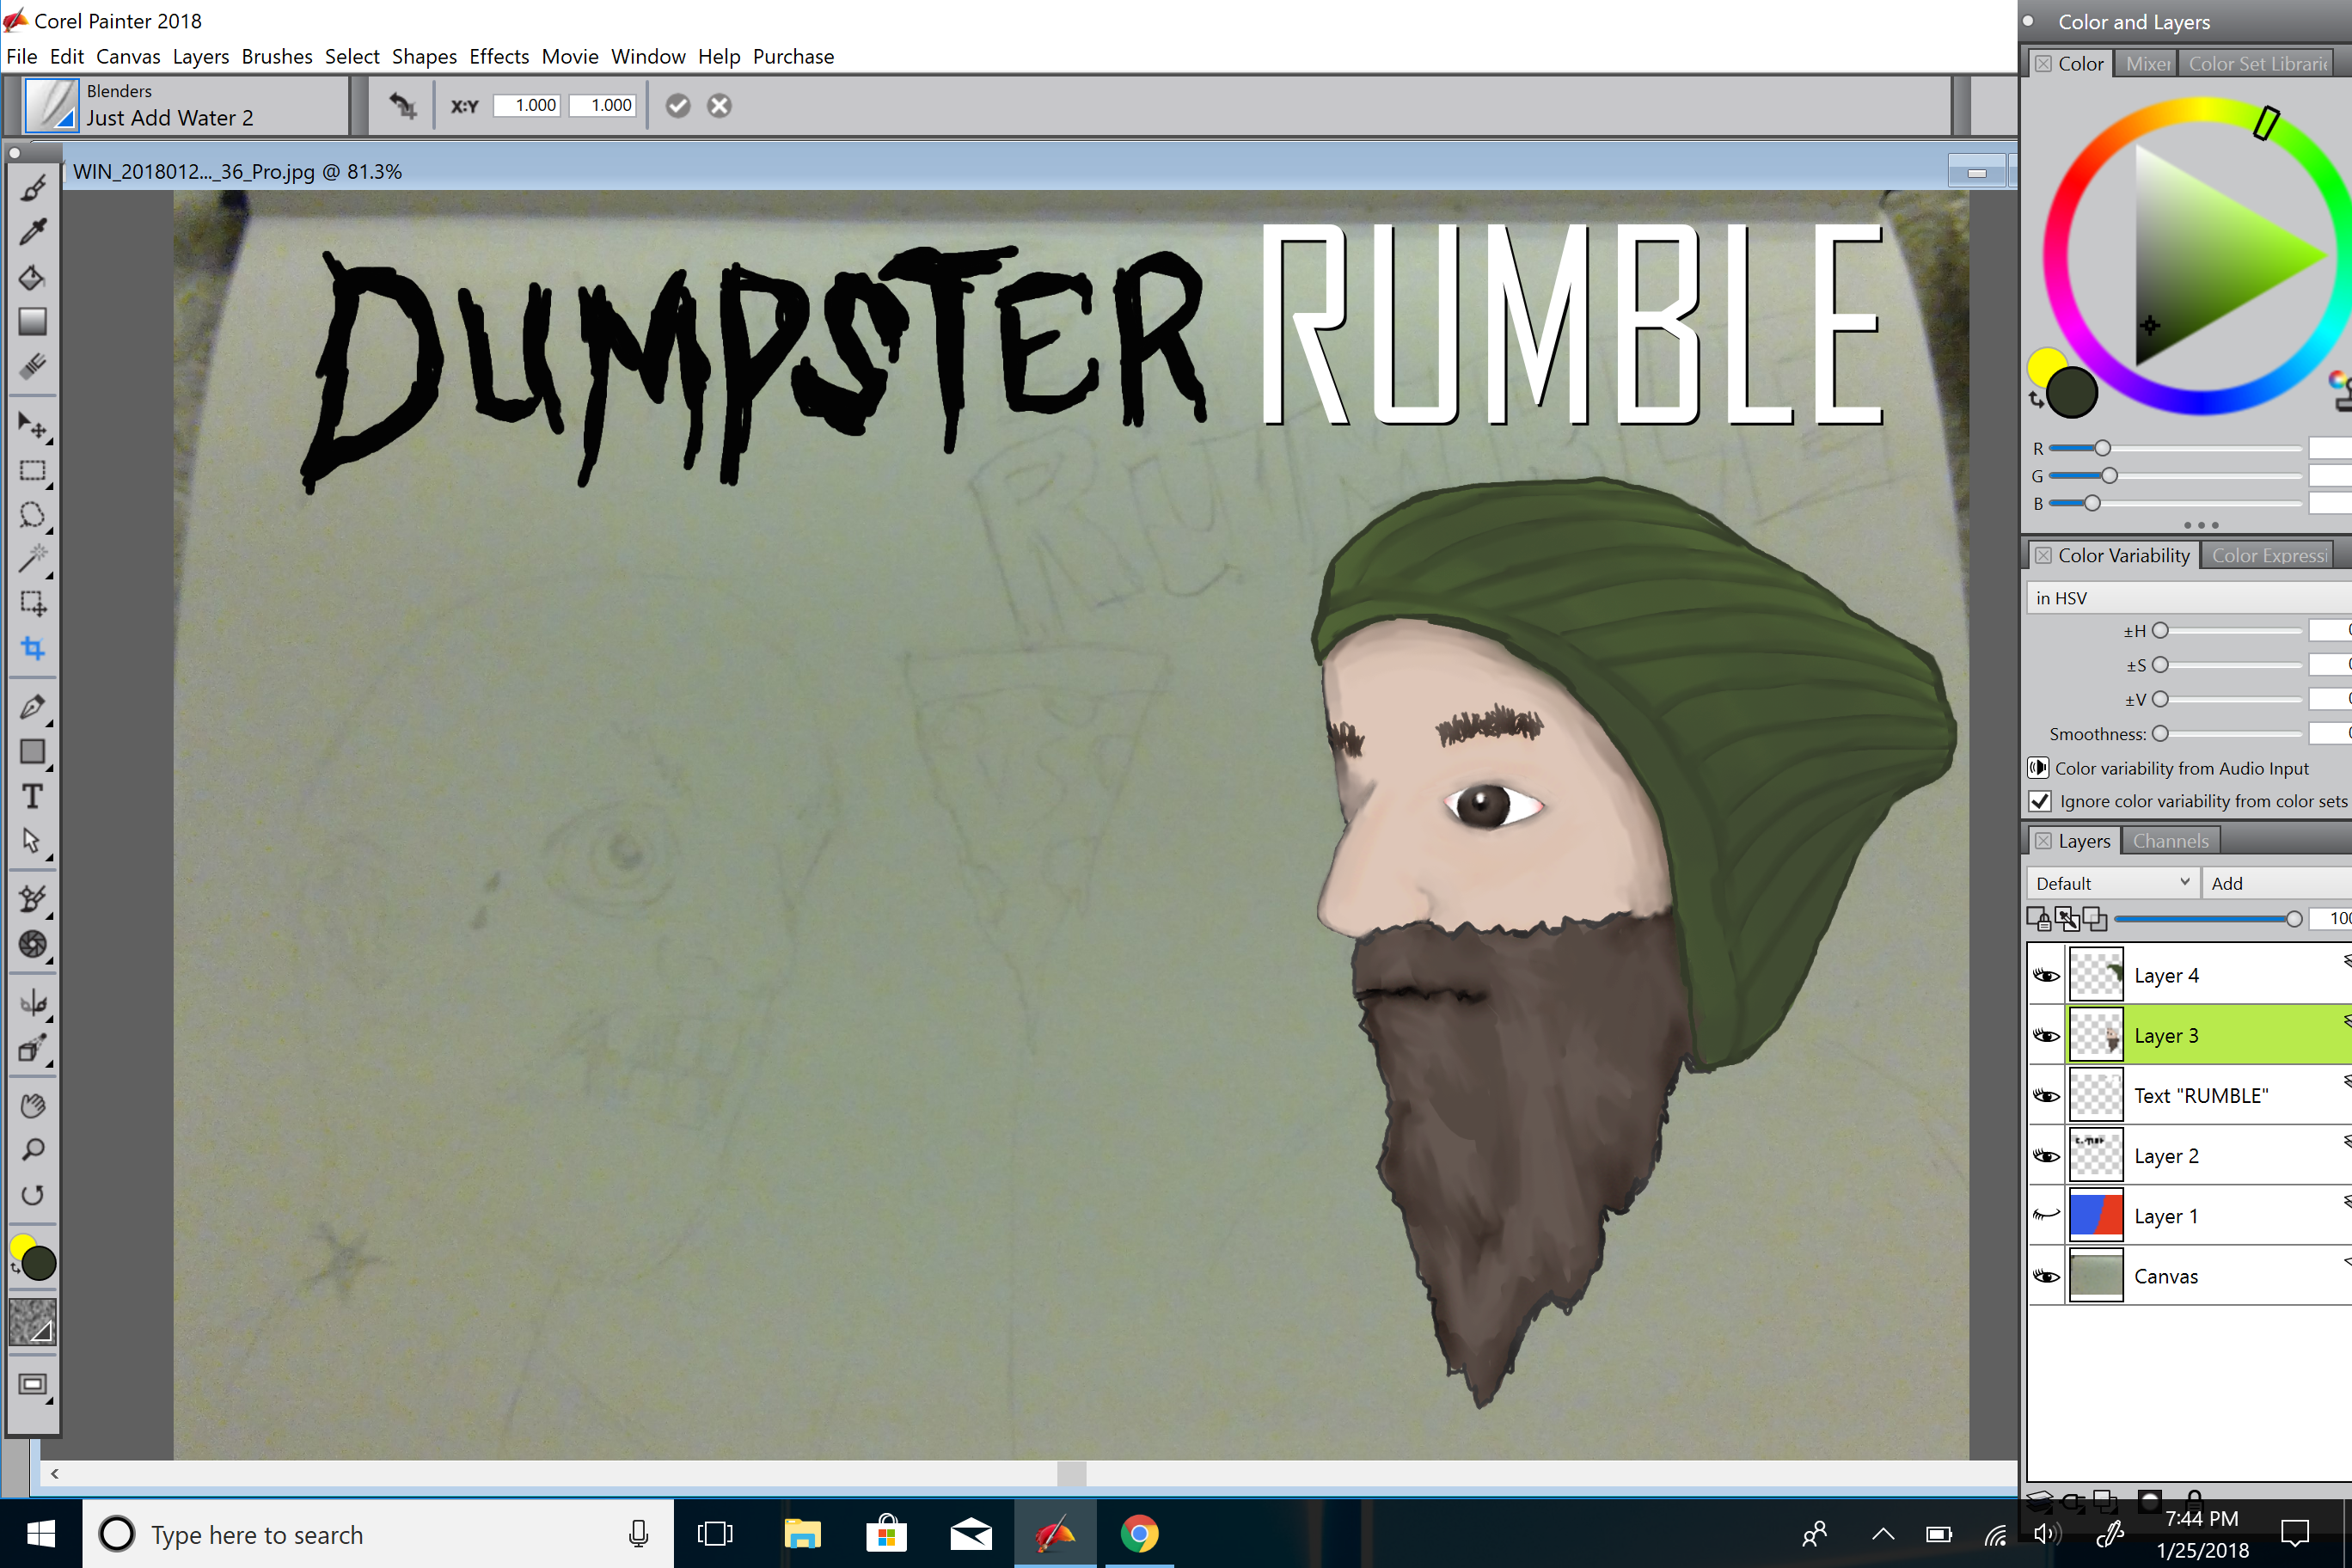Cancel transformation with X button
The image size is (2352, 1568).
point(719,106)
